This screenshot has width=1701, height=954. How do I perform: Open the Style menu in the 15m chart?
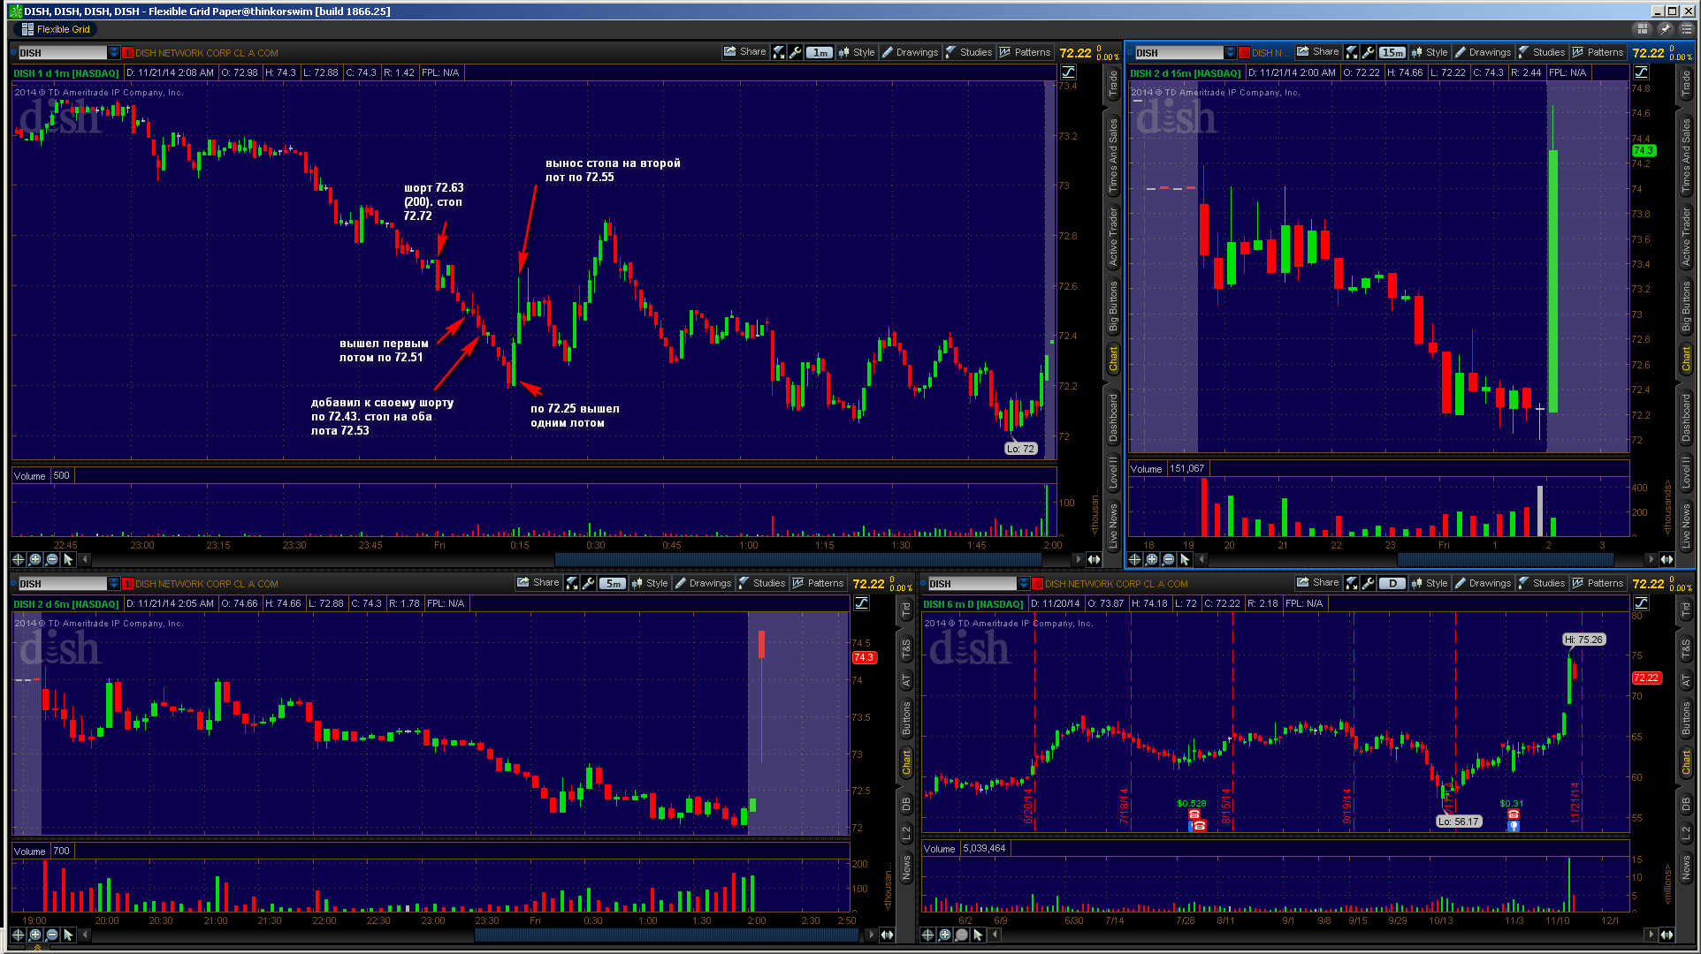[1429, 52]
